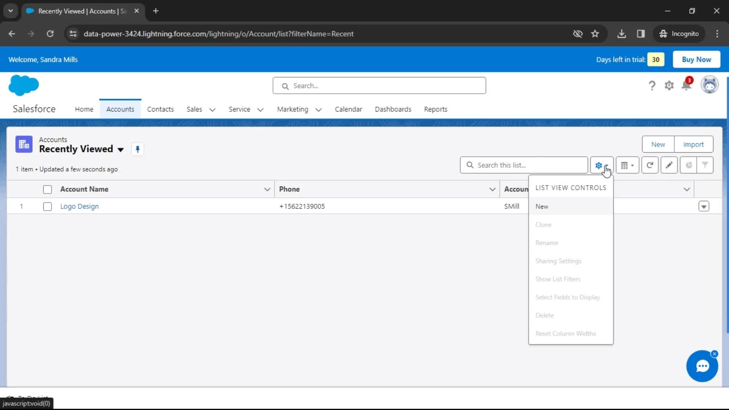729x410 pixels.
Task: Open the tab search dropdown arrow
Action: (11, 11)
